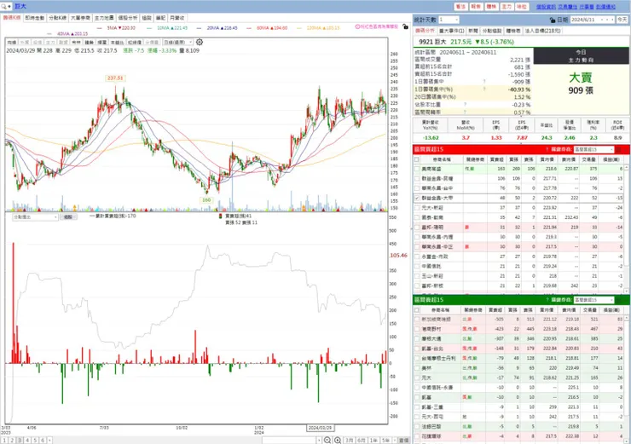Click the 5MA 220.30 legend line

pos(116,28)
